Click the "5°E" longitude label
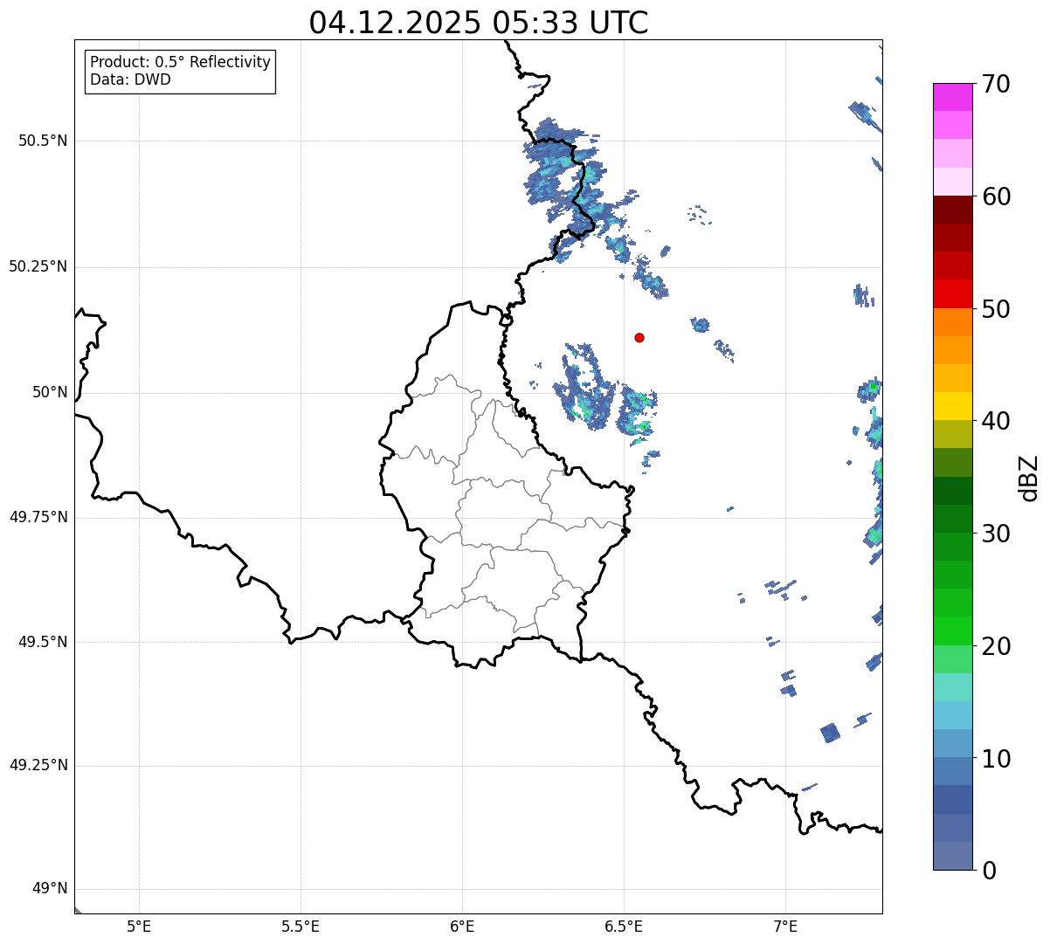This screenshot has width=1050, height=944. 139,926
